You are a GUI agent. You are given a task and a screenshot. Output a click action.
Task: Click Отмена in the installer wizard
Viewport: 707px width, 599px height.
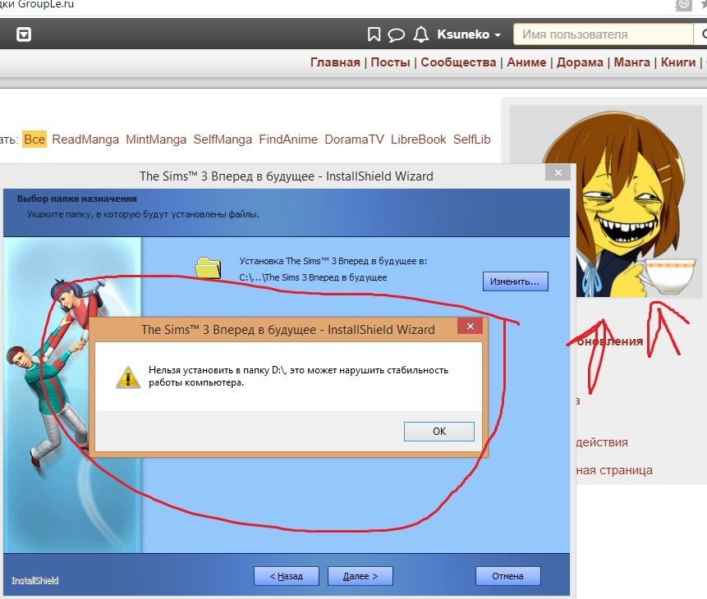click(507, 576)
